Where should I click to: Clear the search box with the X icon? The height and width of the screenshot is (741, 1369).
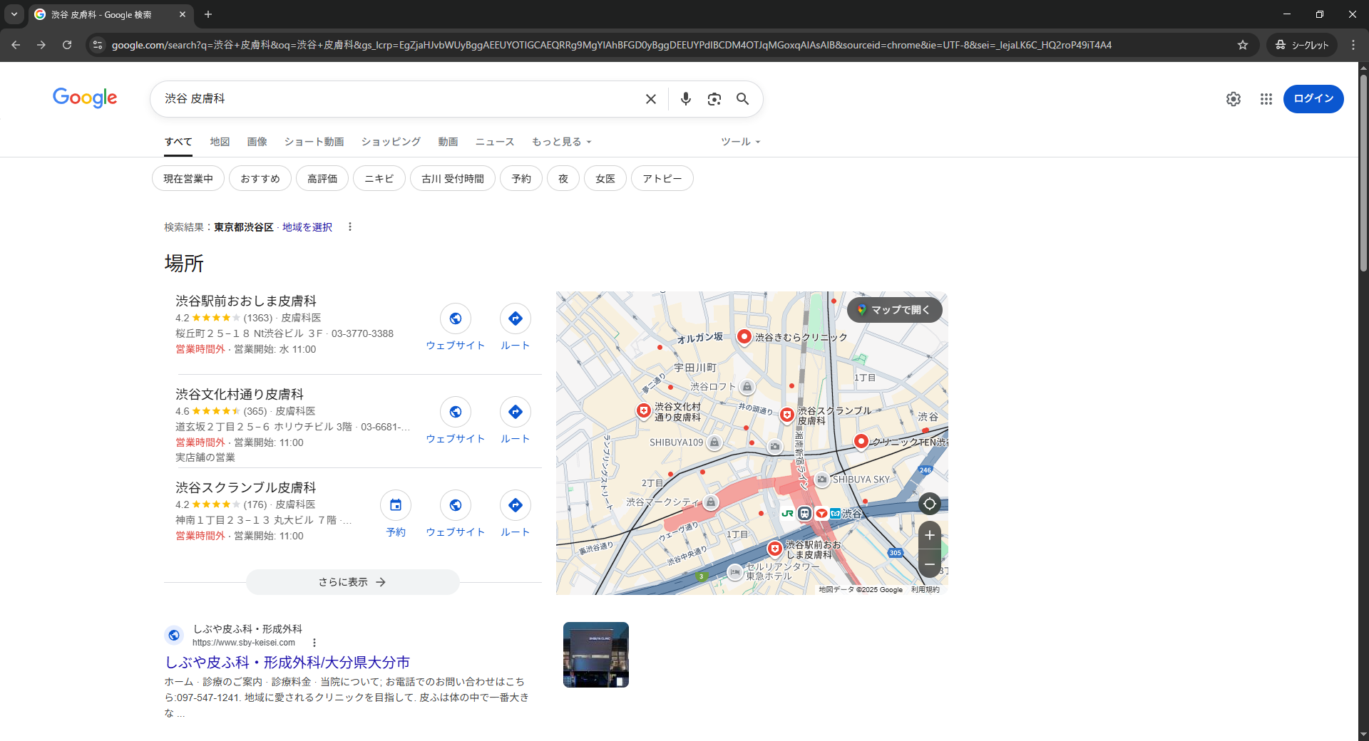[650, 99]
